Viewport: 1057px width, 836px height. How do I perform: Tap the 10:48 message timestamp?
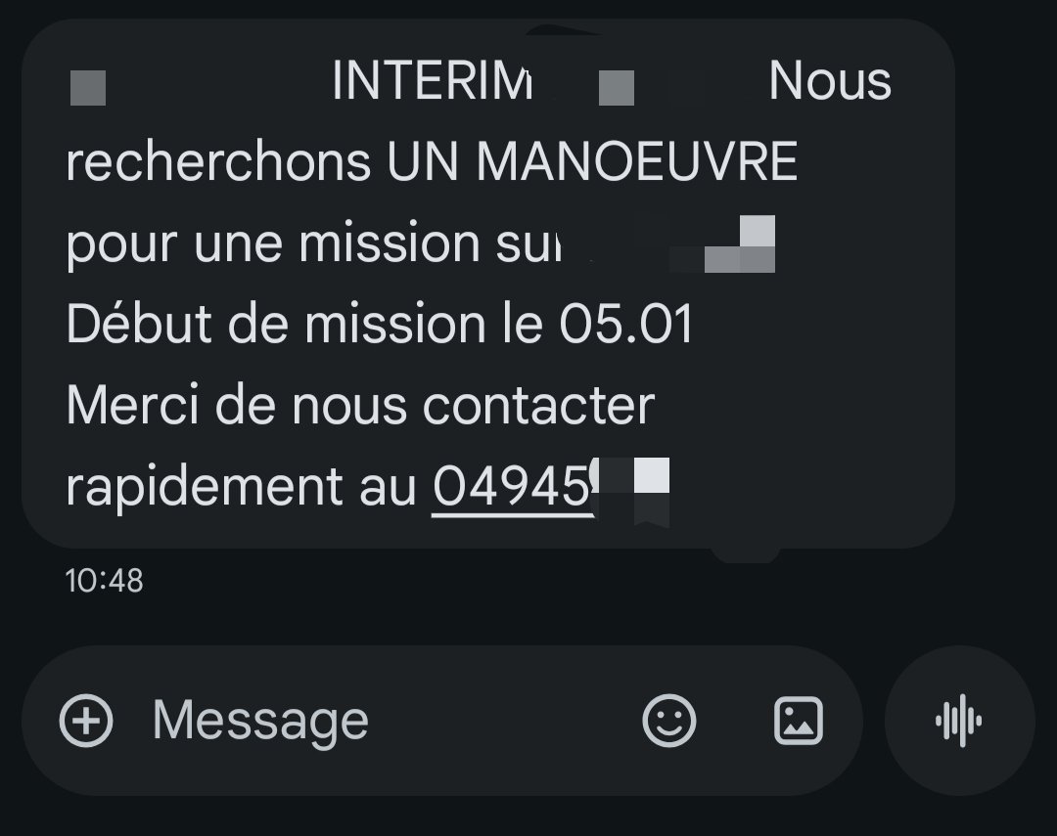pyautogui.click(x=104, y=581)
